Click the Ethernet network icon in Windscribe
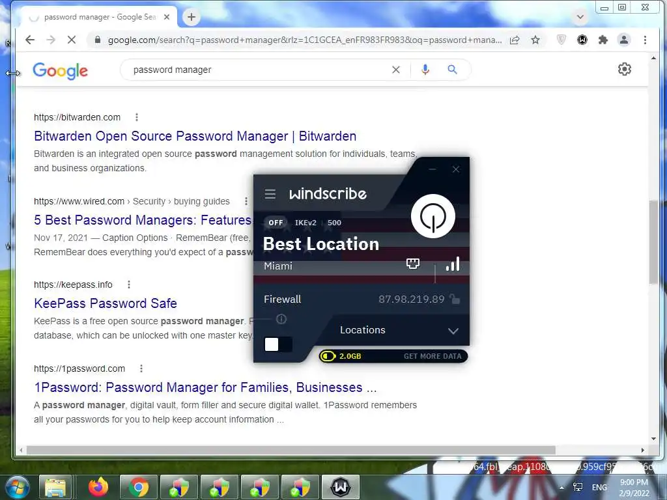 tap(412, 264)
